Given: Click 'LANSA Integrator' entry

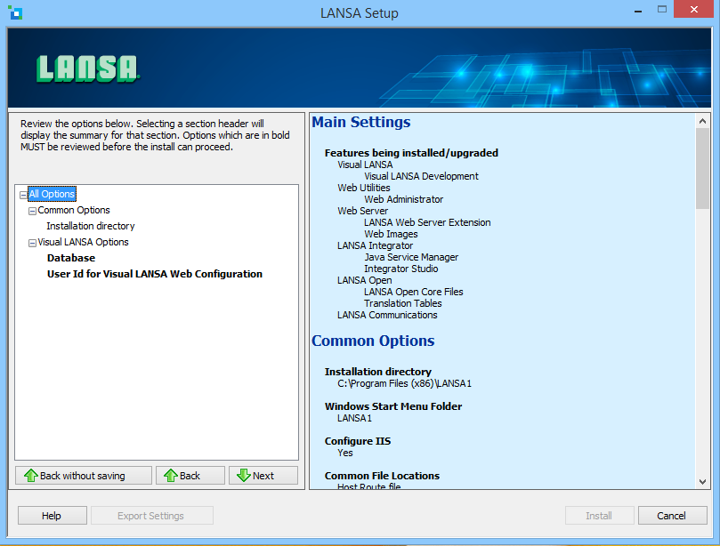Looking at the screenshot, I should coord(376,245).
